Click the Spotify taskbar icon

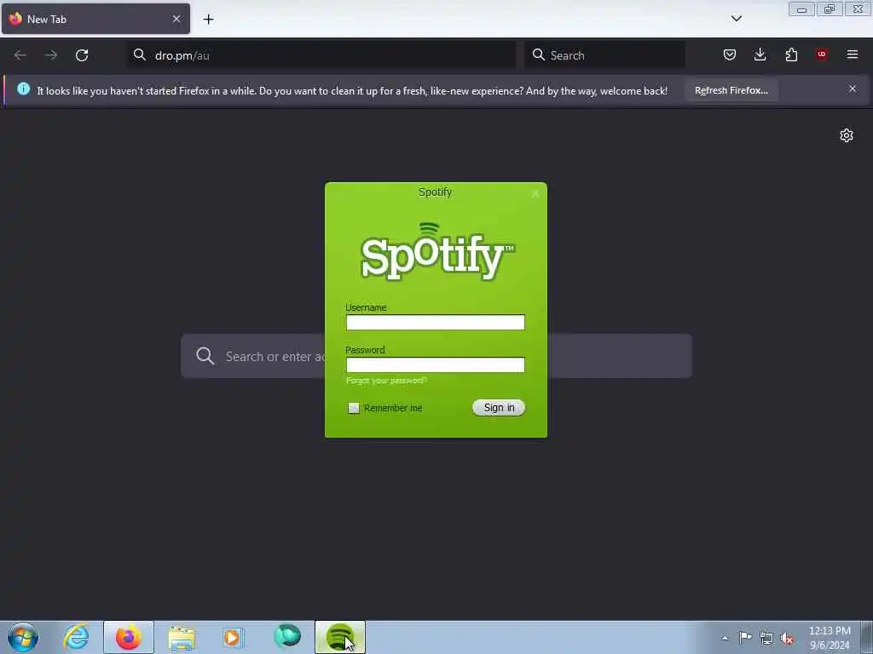(x=340, y=637)
